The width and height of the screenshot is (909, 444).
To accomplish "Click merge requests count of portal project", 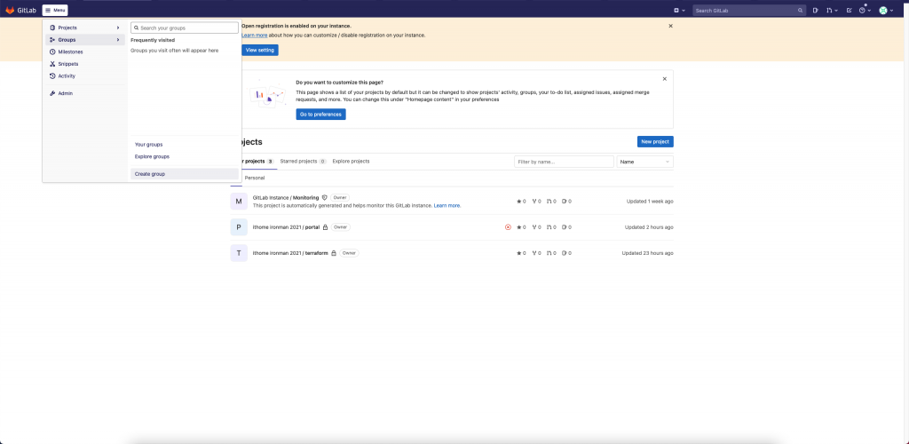I will pyautogui.click(x=551, y=227).
